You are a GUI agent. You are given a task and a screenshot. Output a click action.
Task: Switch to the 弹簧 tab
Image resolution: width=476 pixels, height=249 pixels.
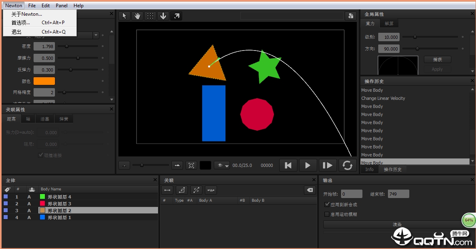pos(63,118)
